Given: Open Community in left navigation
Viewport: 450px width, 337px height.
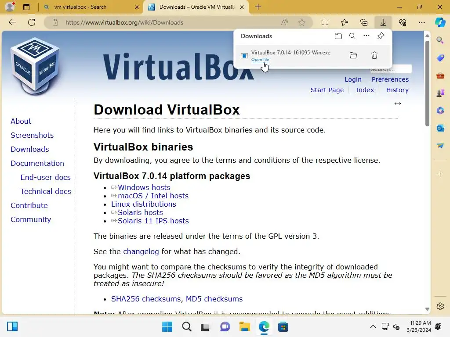Looking at the screenshot, I should point(31,219).
